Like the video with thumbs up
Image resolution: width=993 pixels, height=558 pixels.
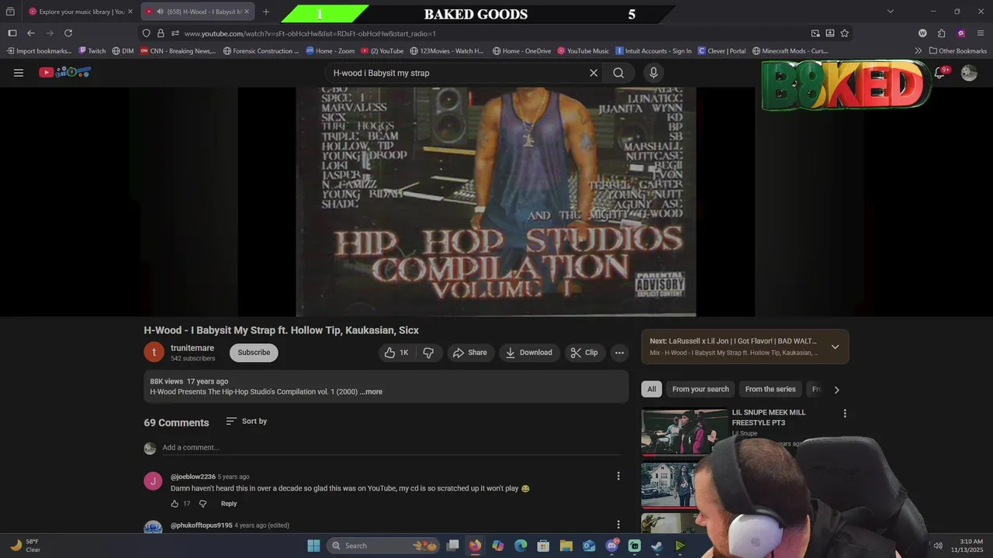coord(396,353)
